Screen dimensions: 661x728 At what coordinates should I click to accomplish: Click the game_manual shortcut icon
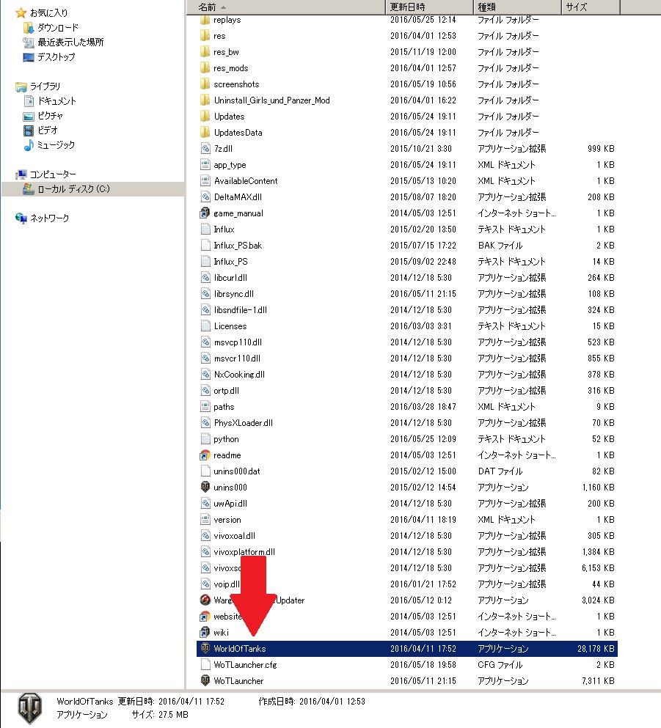(205, 213)
